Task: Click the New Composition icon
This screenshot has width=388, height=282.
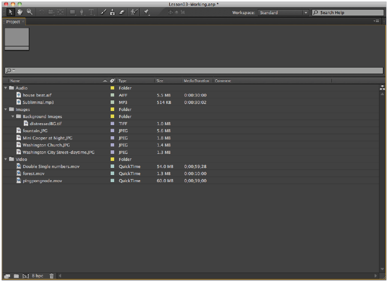Action: pos(25,276)
